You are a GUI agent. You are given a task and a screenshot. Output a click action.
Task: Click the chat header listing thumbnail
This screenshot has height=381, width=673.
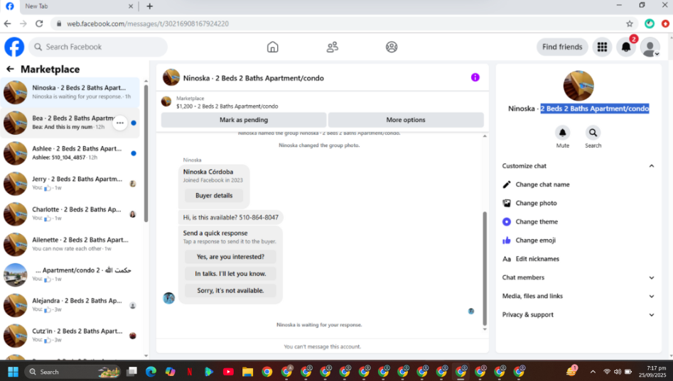[x=171, y=77]
